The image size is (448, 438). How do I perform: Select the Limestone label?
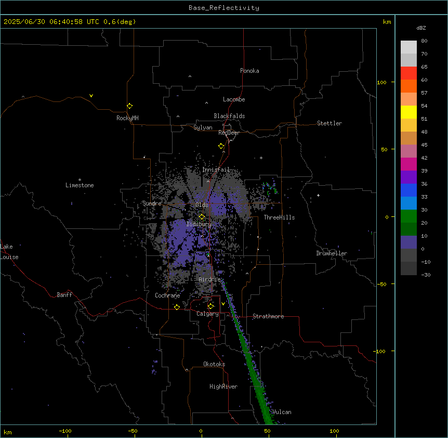coord(80,185)
